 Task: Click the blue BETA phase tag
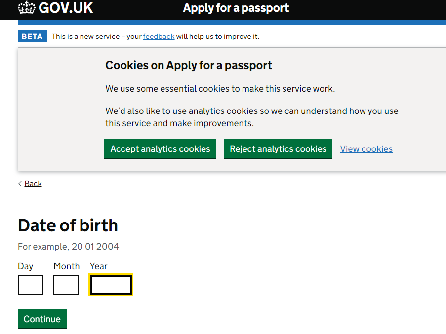tap(32, 37)
